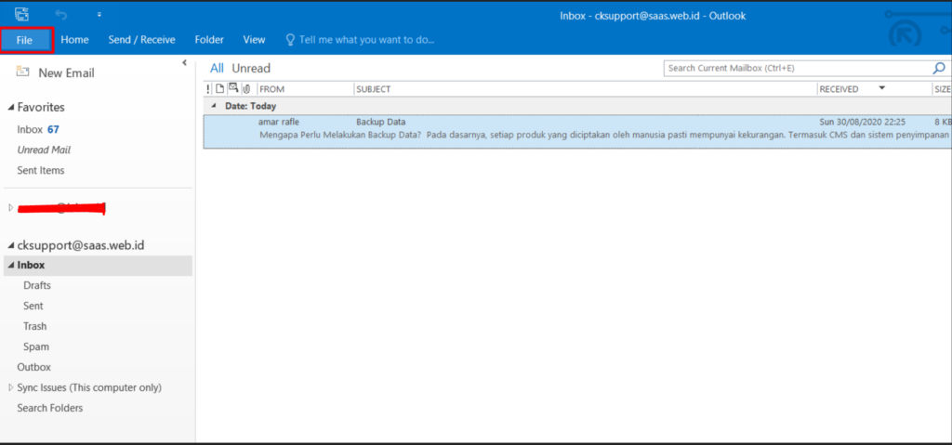Expand Sync Issues (This computer only)
Screen dimensions: 952x445
(x=11, y=387)
